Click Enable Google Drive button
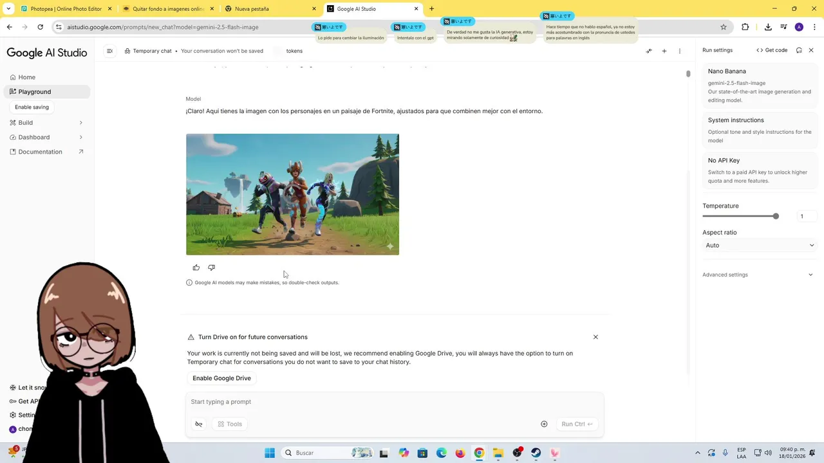The image size is (824, 463). point(221,378)
